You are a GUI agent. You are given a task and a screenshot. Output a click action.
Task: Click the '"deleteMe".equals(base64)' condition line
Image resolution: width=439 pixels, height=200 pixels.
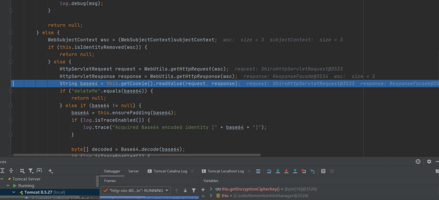107,91
